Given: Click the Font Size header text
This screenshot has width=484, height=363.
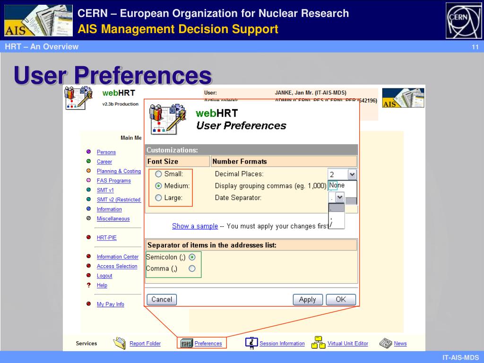Looking at the screenshot, I should pos(163,162).
